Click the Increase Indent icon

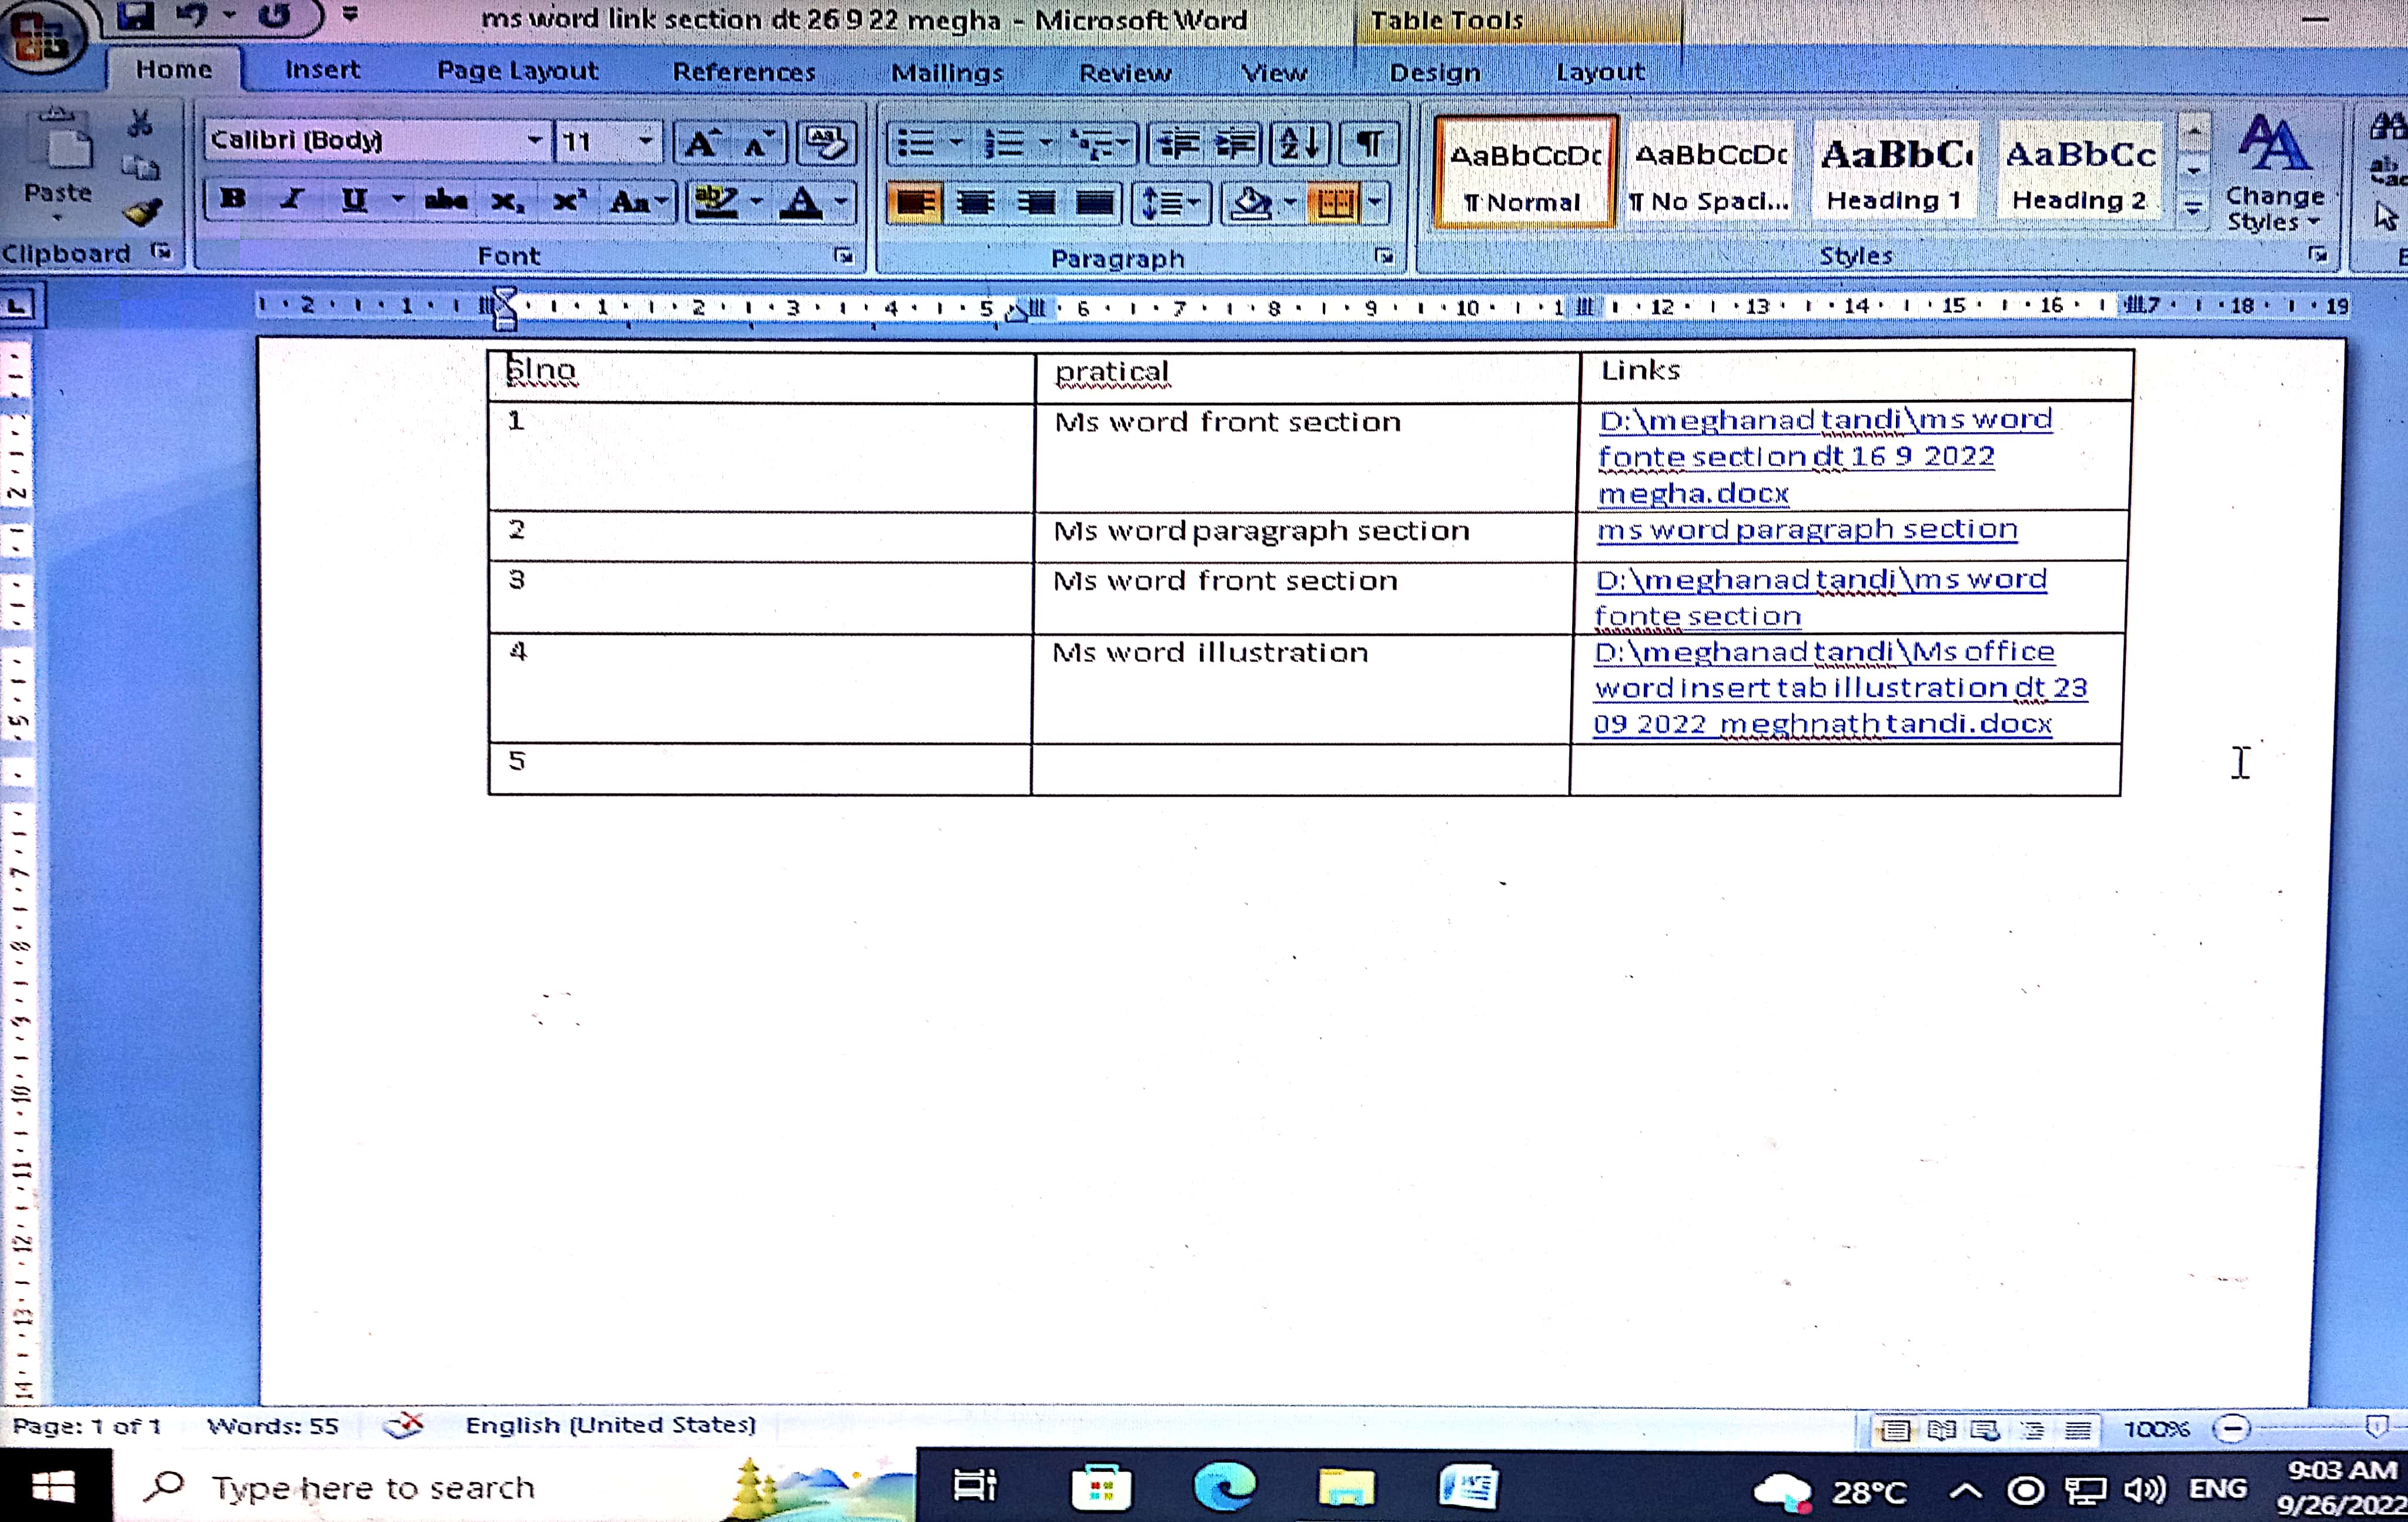(x=1236, y=144)
